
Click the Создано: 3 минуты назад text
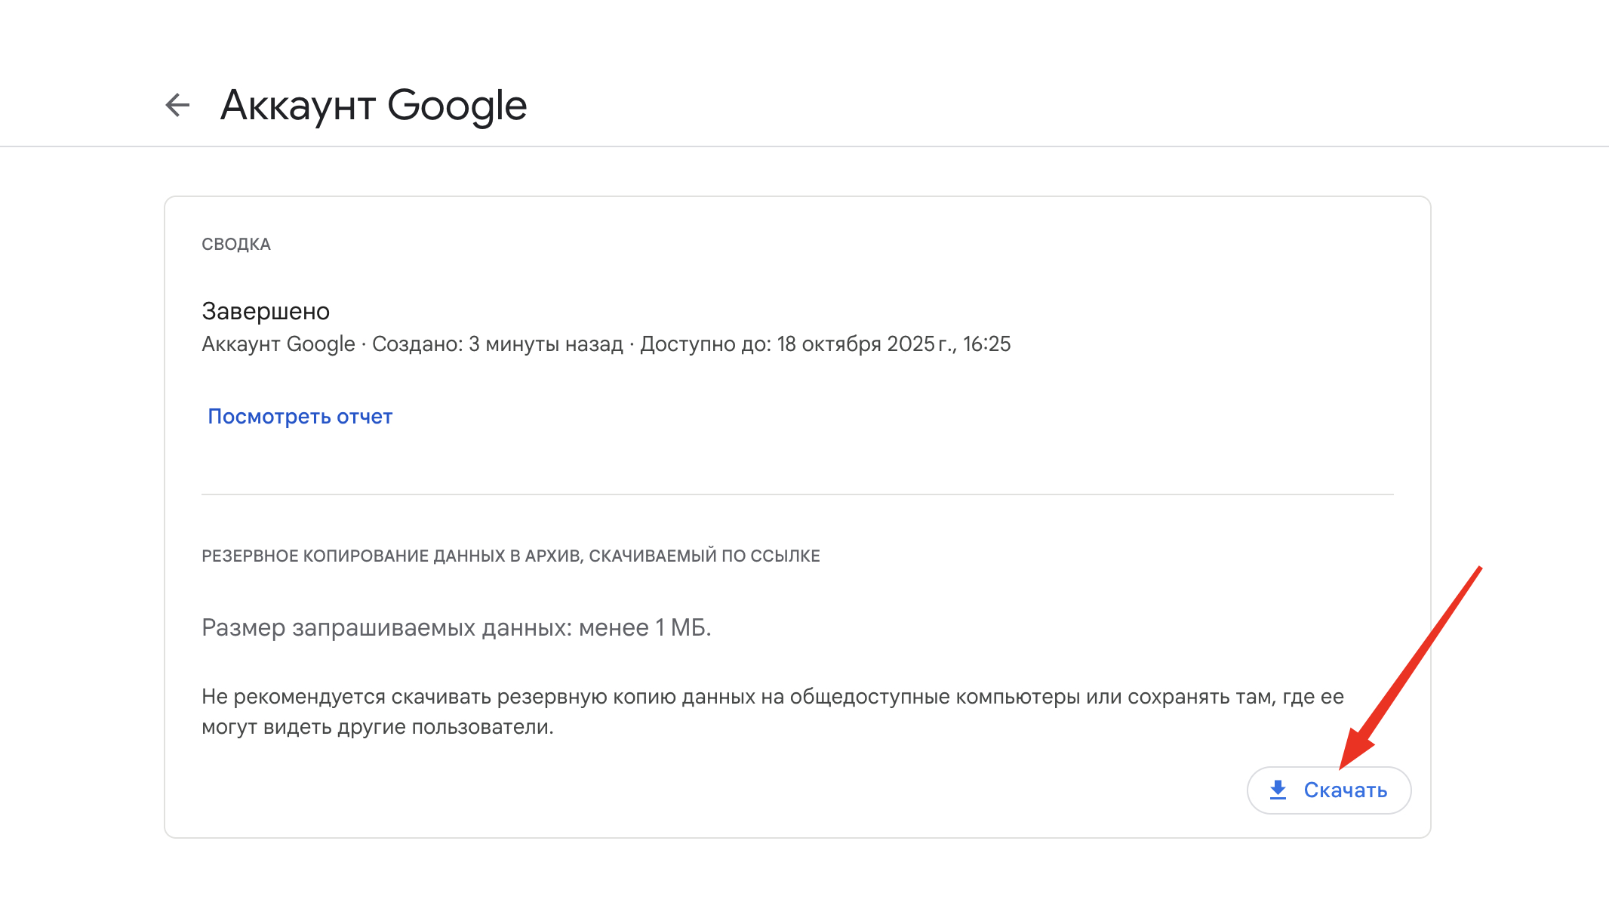click(497, 344)
